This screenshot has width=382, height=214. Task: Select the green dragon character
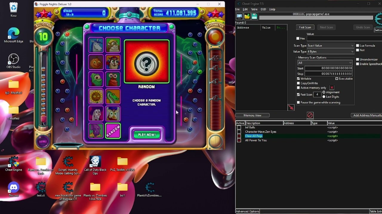pyautogui.click(x=113, y=96)
